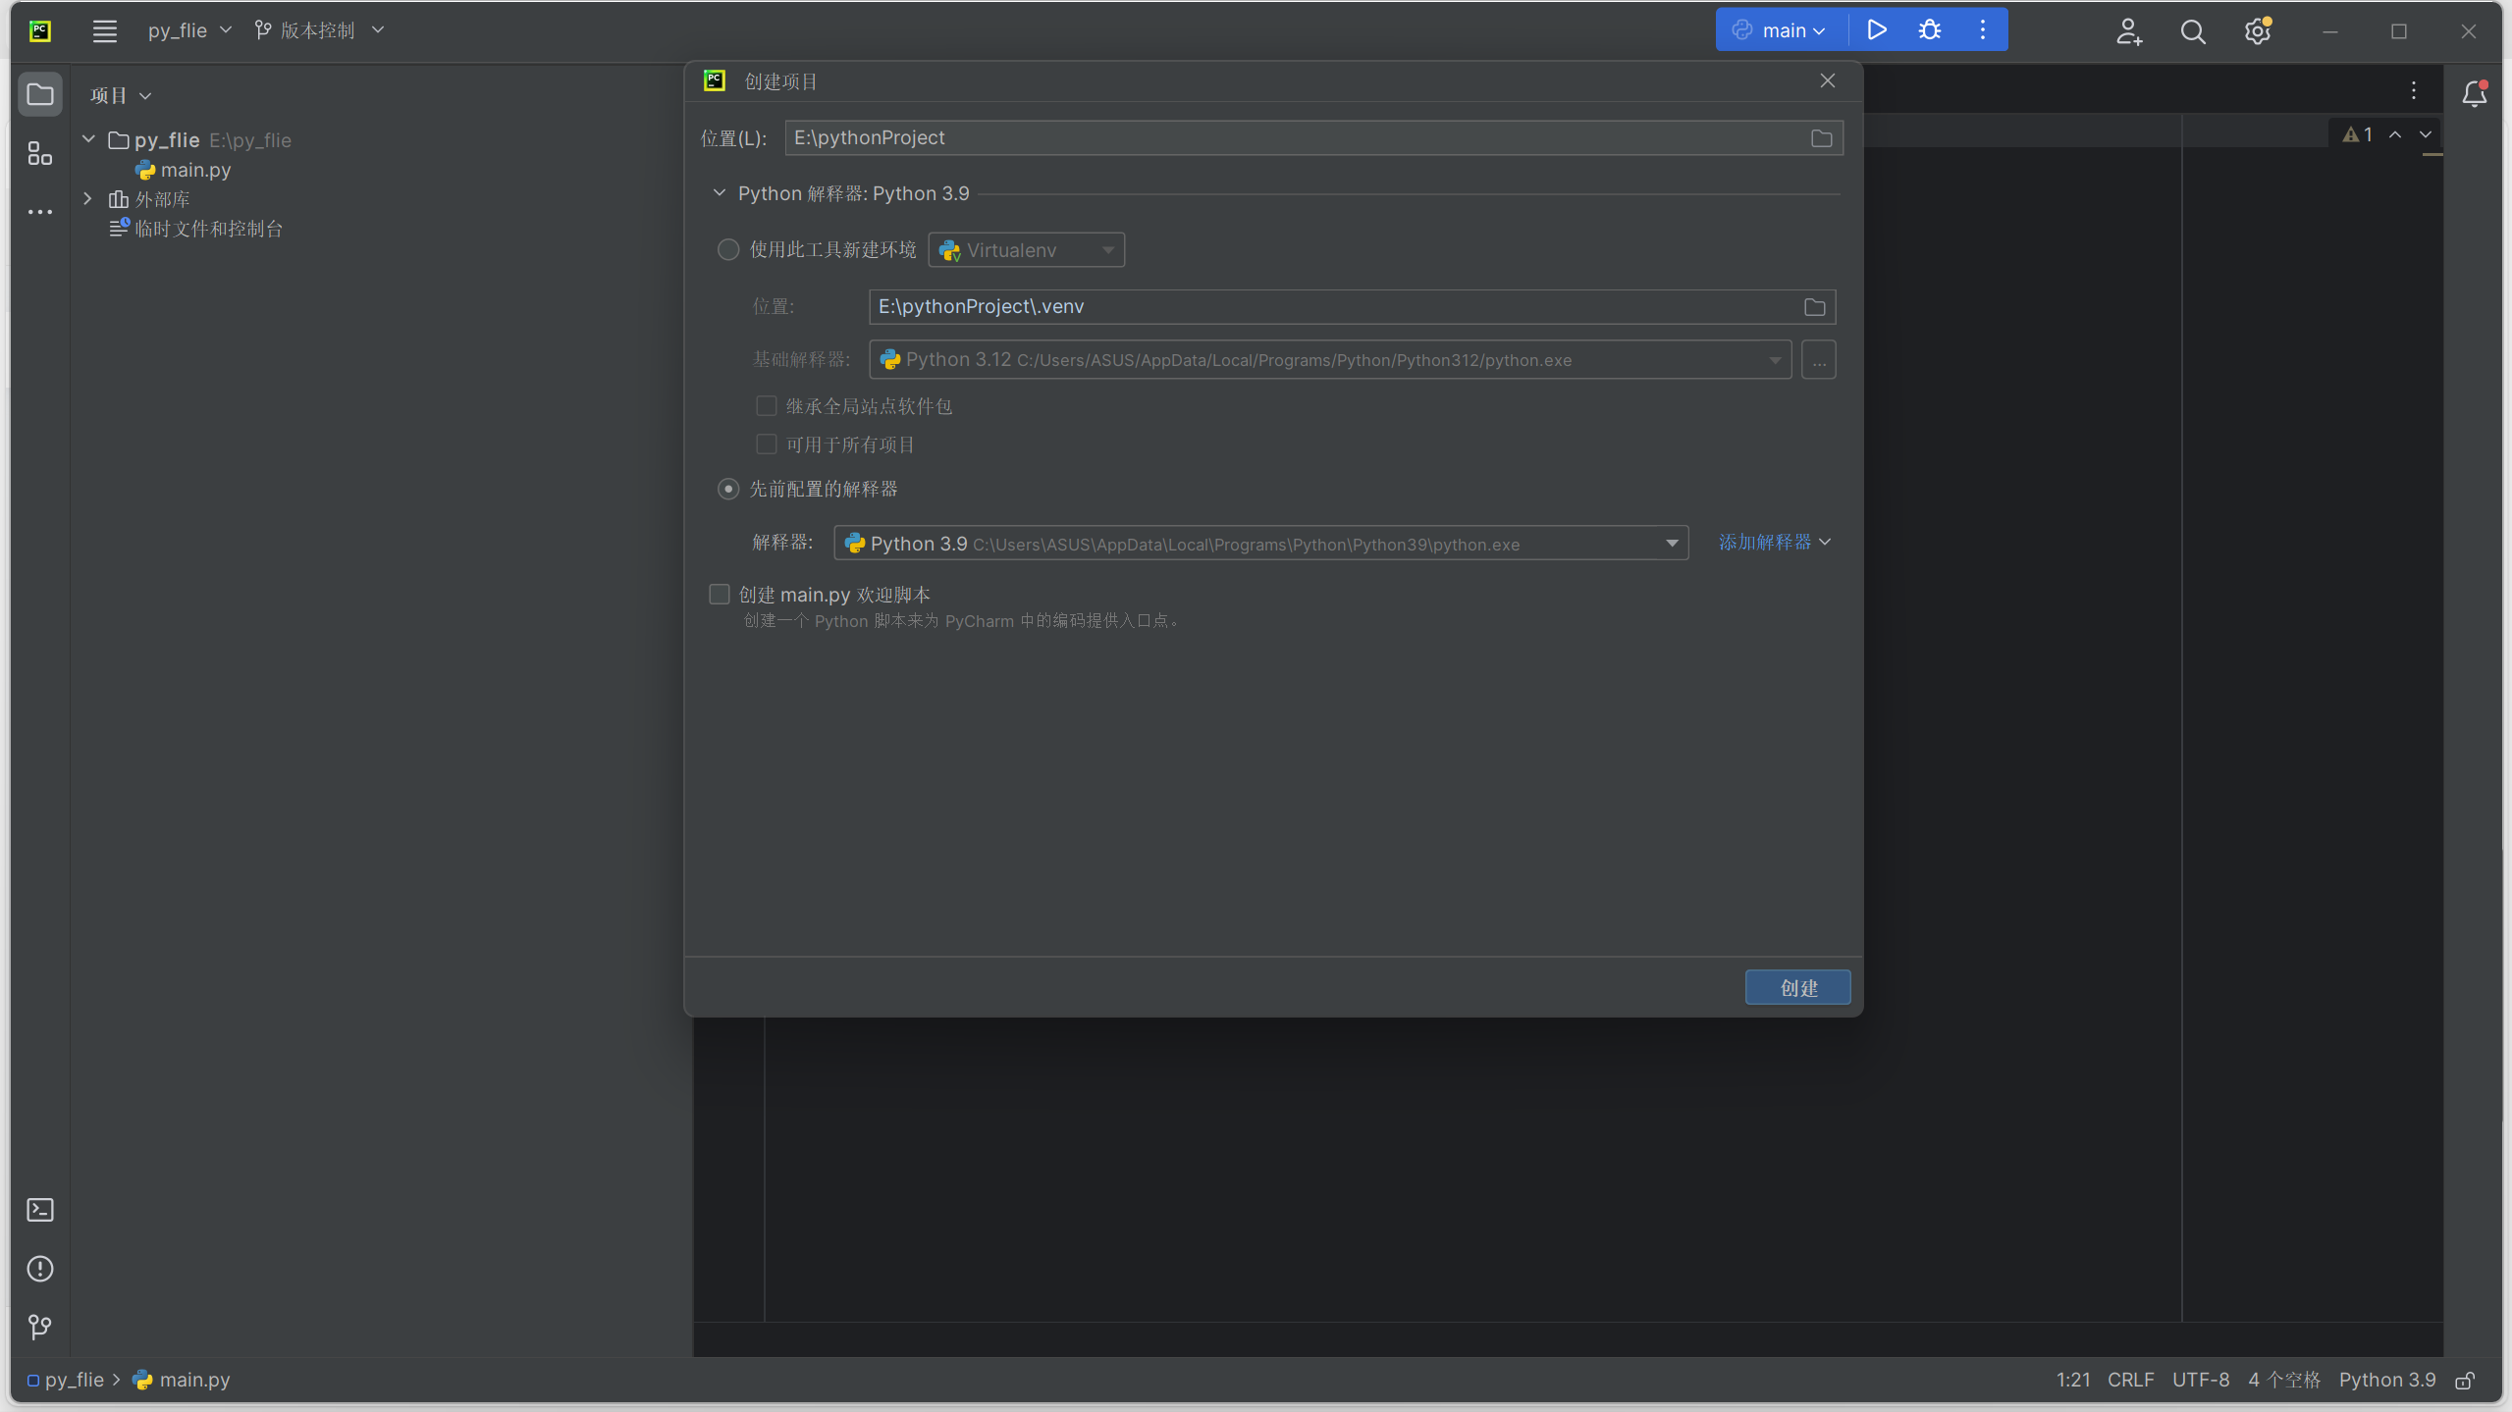Select the Structure panel icon in sidebar
The image size is (2512, 1412).
tap(39, 153)
